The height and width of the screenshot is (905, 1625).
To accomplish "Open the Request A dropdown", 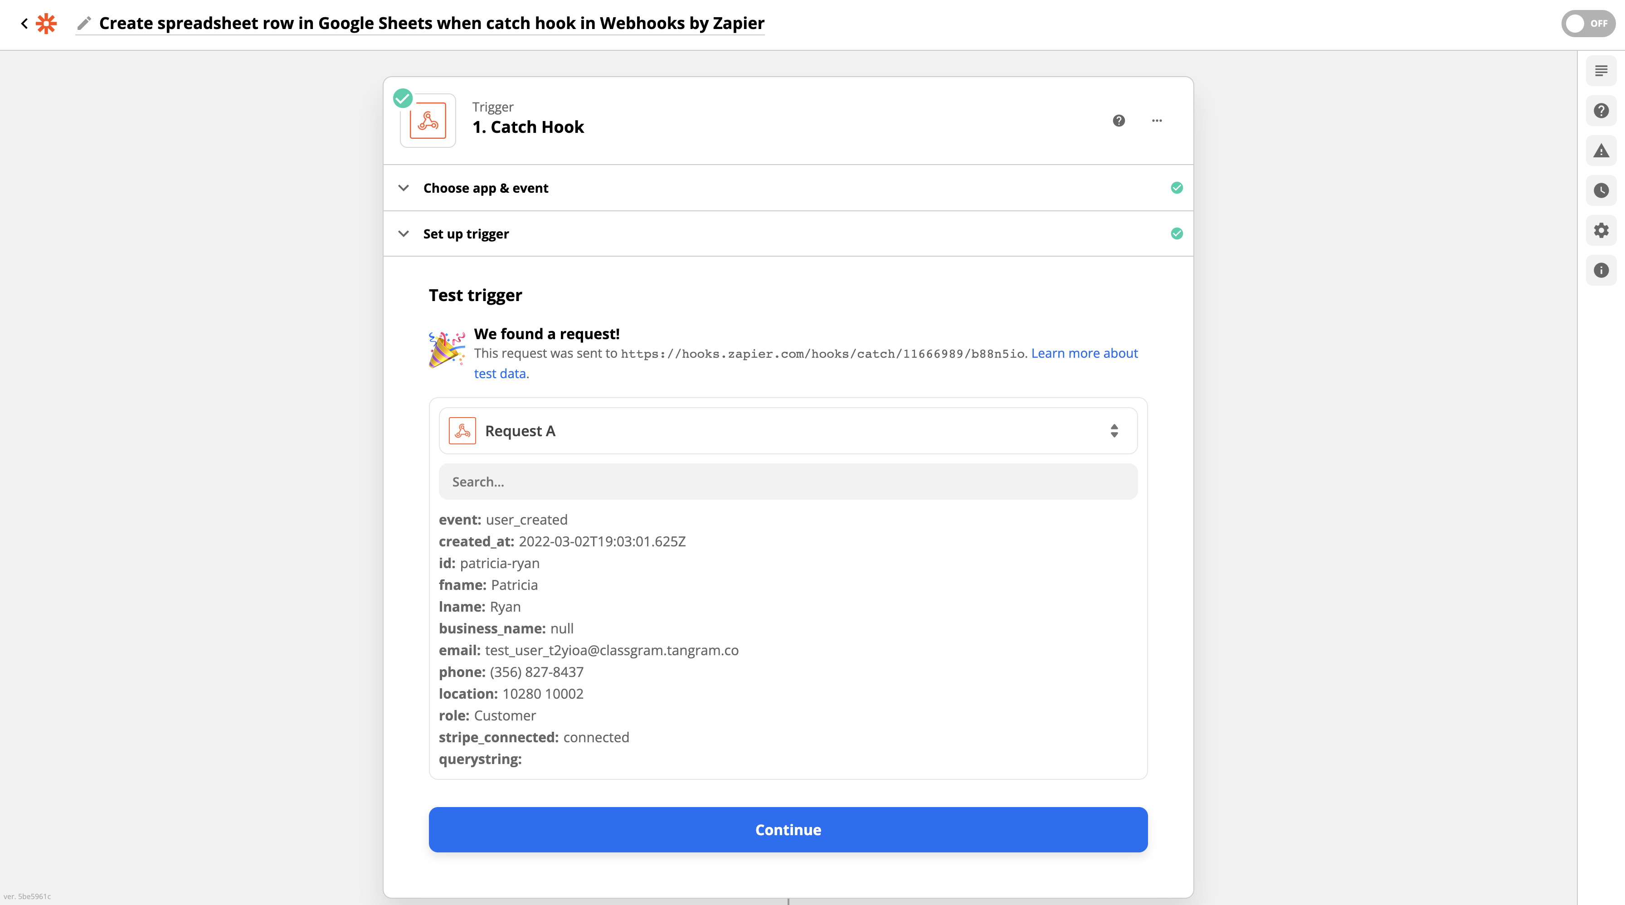I will pyautogui.click(x=788, y=431).
